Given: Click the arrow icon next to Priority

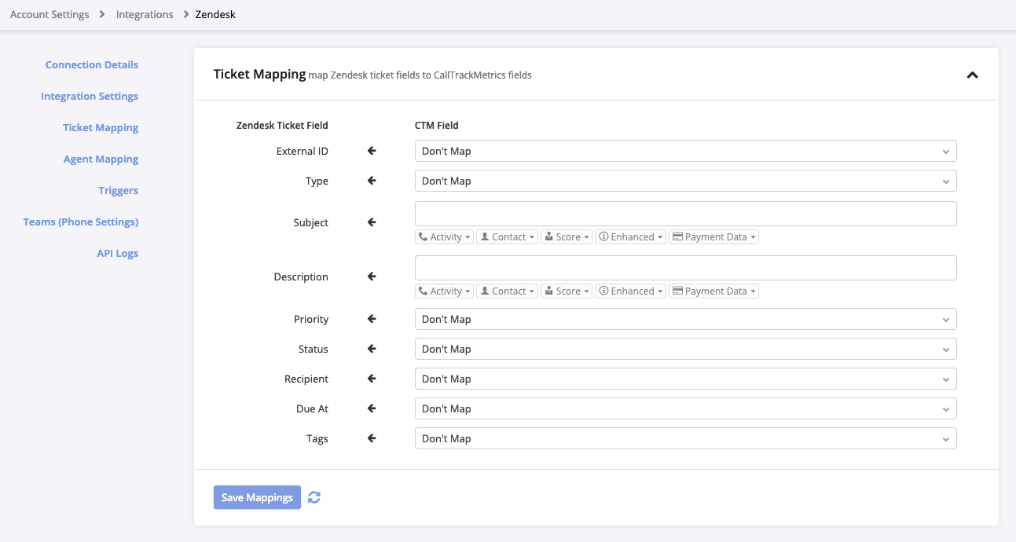Looking at the screenshot, I should coord(372,319).
